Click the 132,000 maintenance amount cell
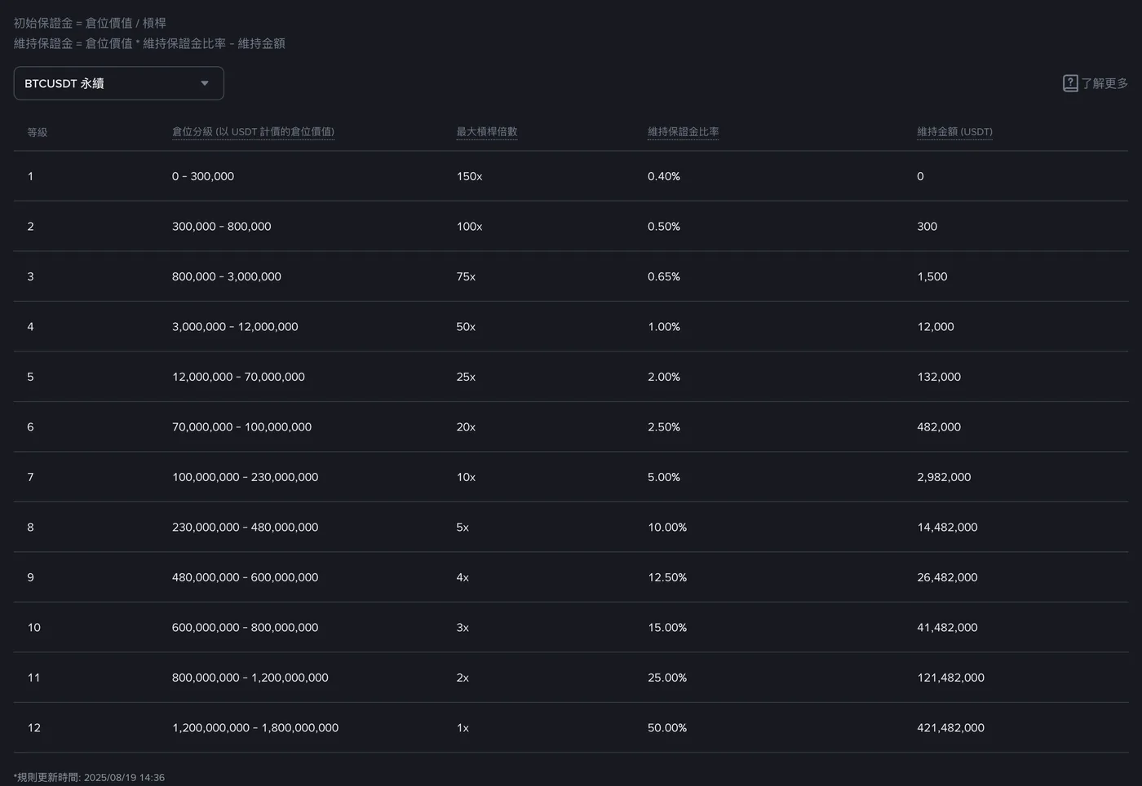The height and width of the screenshot is (786, 1142). 939,377
